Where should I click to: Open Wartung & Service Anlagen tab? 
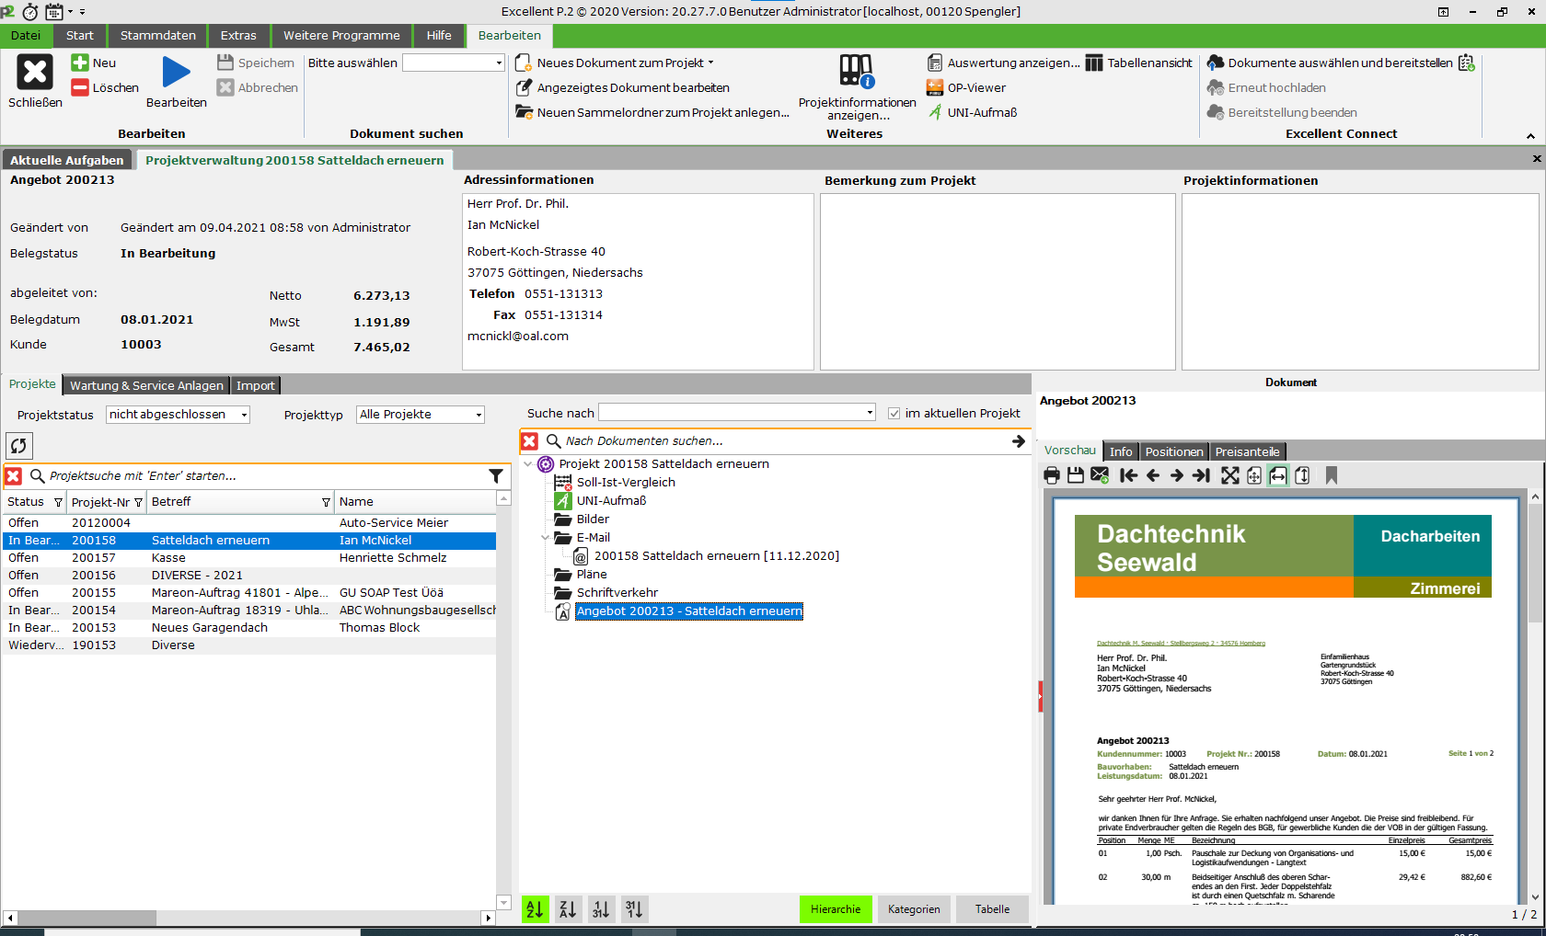[x=146, y=385]
